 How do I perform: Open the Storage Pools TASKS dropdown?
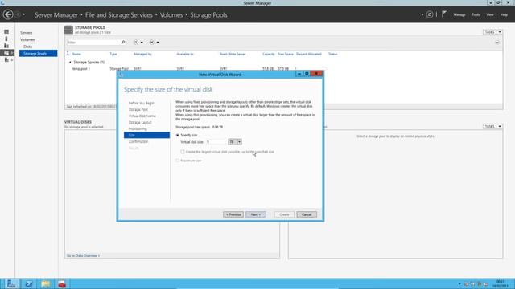coord(492,32)
